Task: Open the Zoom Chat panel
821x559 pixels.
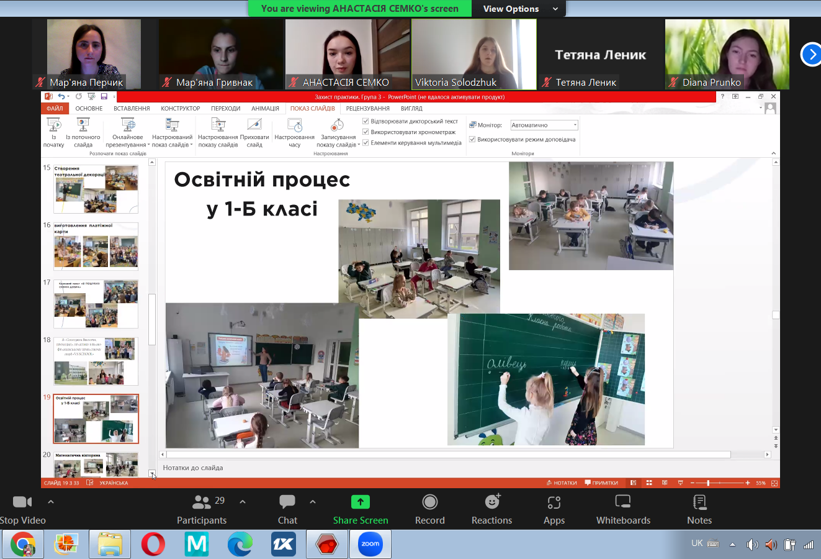Action: 287,502
